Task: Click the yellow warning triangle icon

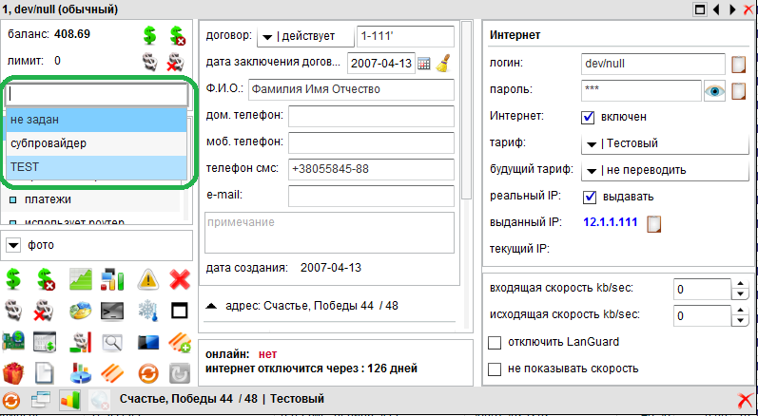Action: (x=146, y=278)
